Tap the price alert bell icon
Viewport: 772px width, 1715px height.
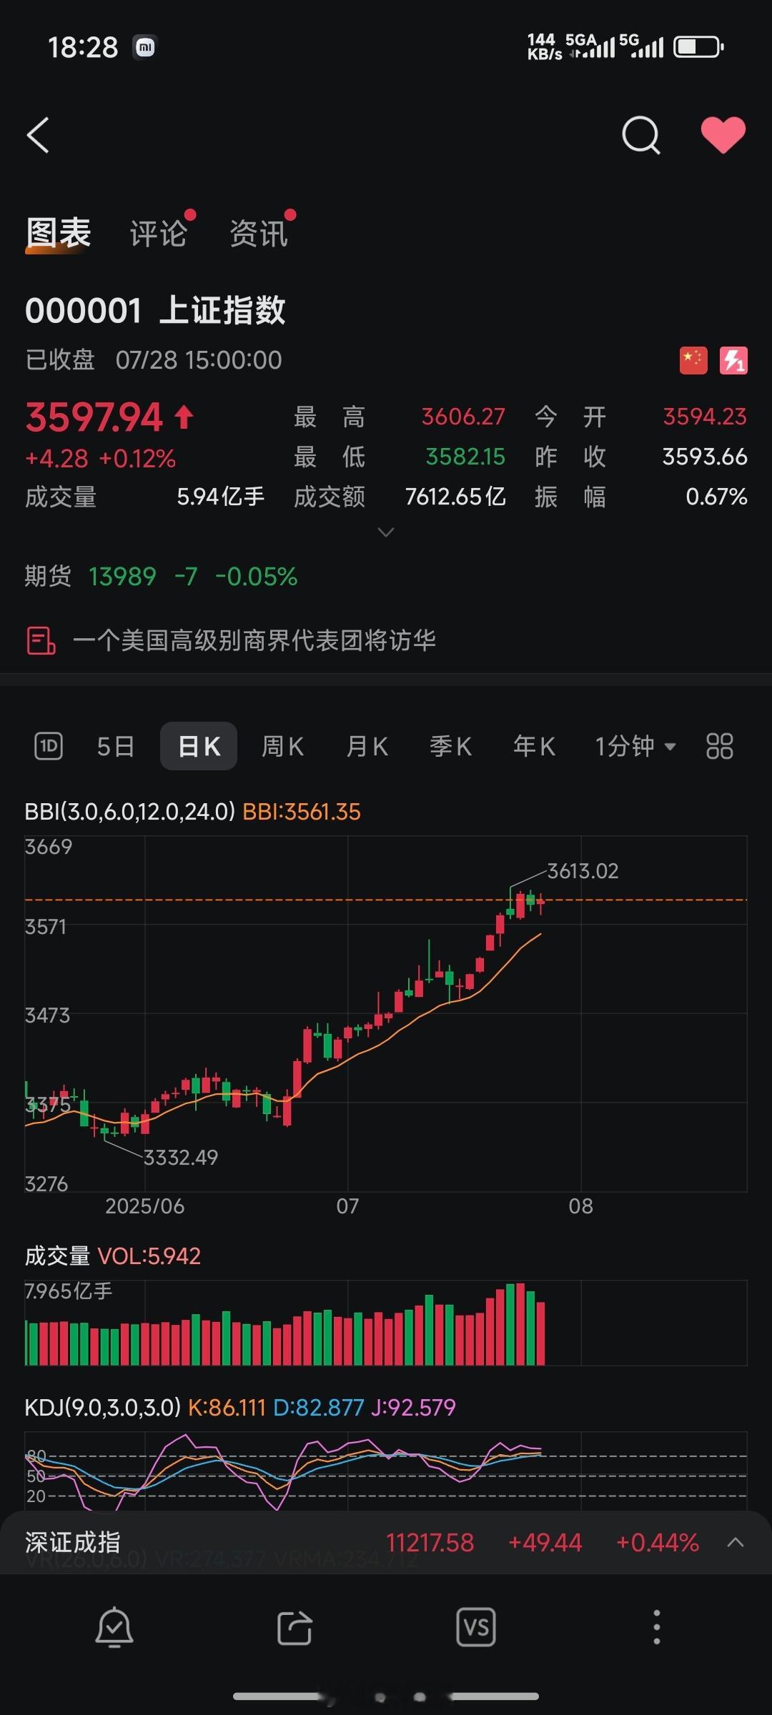click(114, 1627)
